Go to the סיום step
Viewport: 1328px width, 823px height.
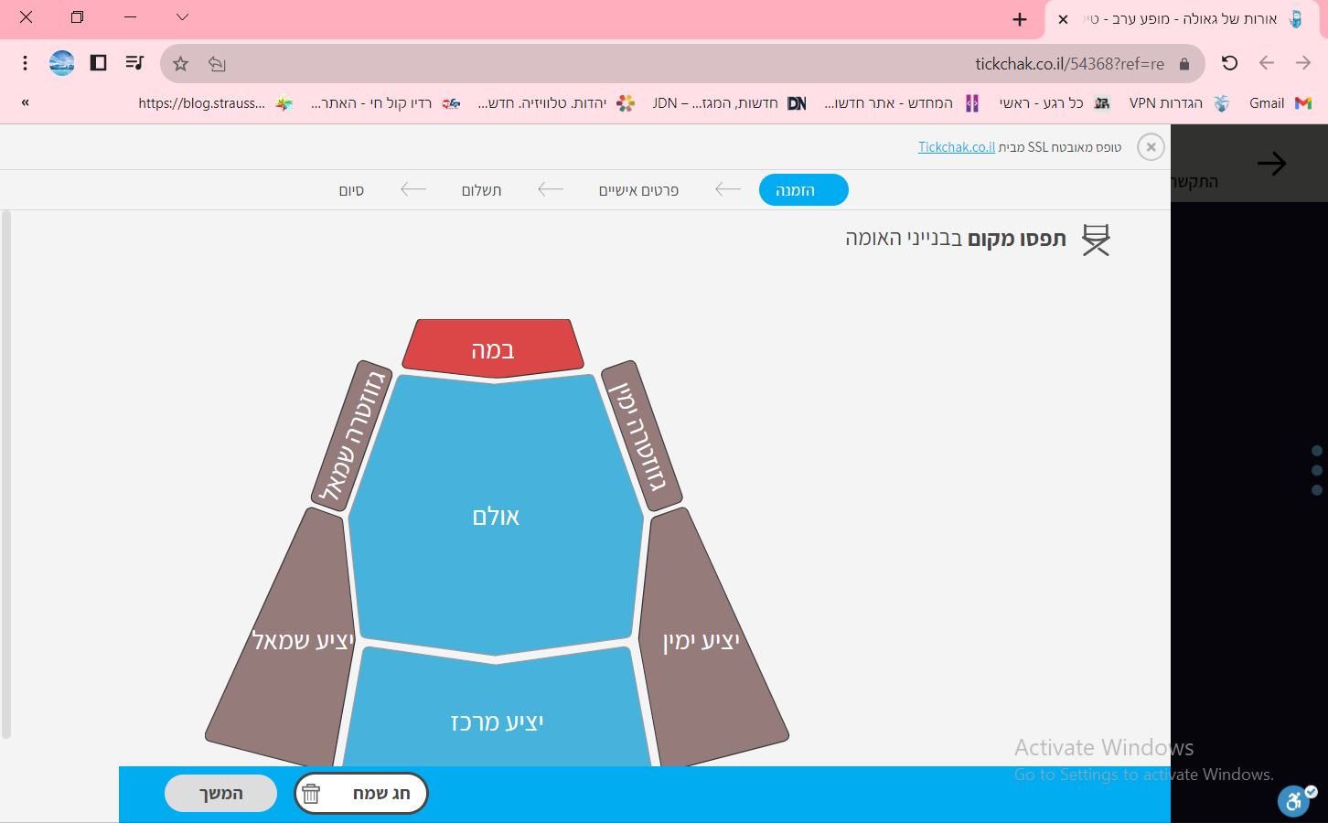point(352,190)
